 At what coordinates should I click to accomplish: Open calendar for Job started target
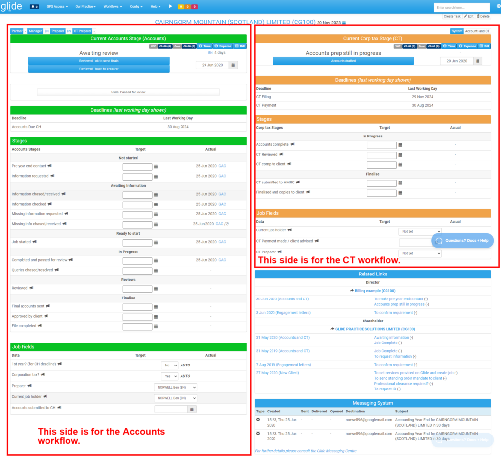(156, 243)
